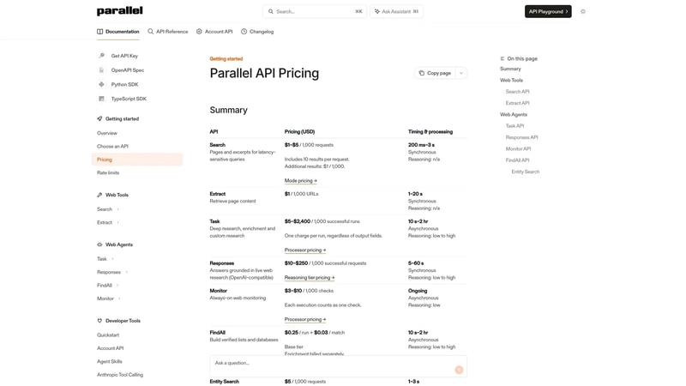Click the Documentation book icon
The image size is (686, 386).
99,32
